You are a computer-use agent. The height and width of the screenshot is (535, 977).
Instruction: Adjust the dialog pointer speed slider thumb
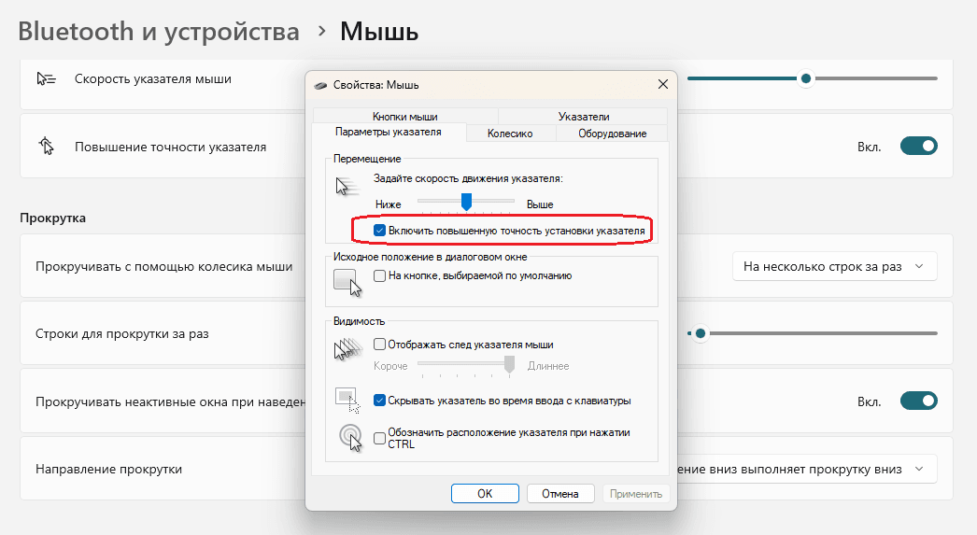(466, 201)
